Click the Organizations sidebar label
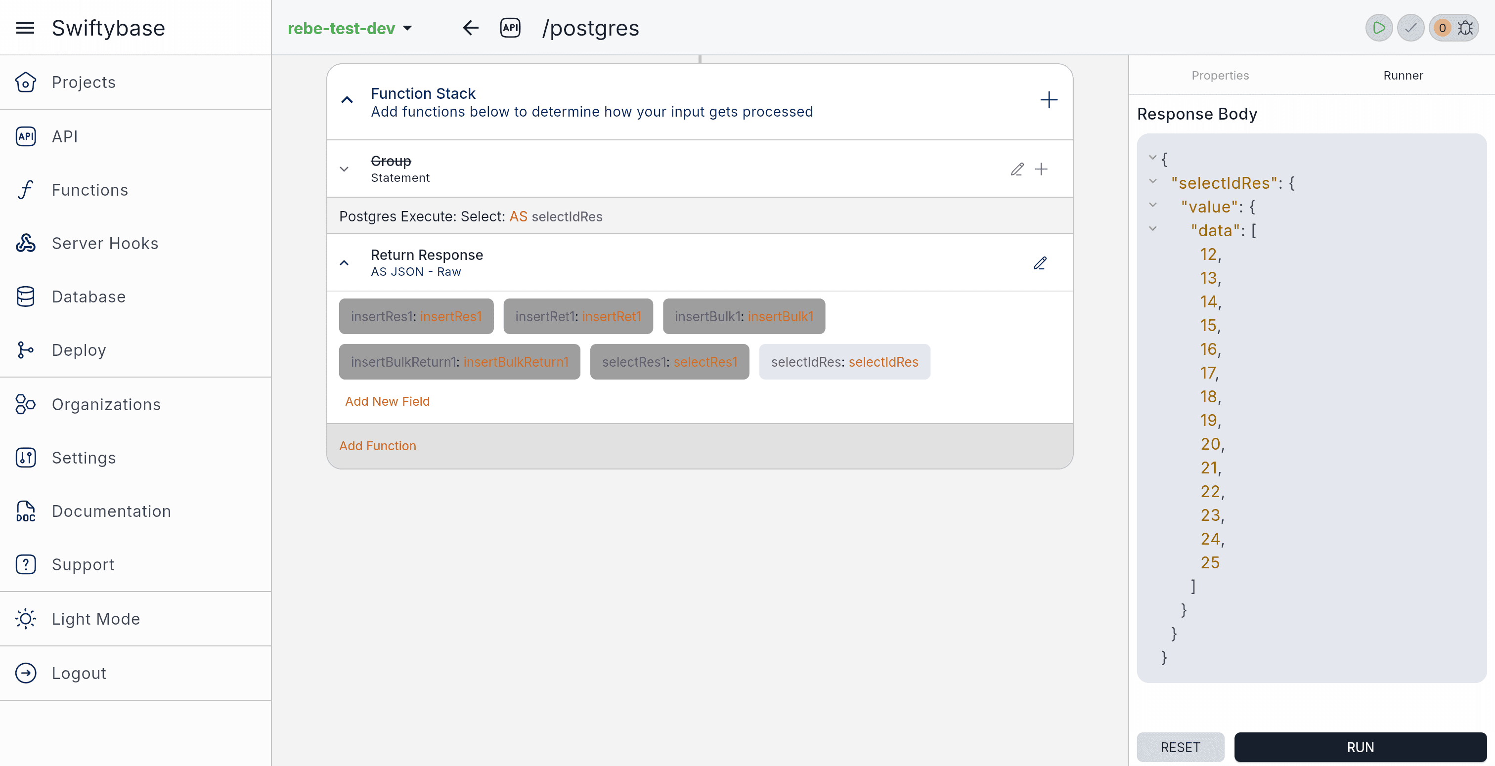 [106, 404]
